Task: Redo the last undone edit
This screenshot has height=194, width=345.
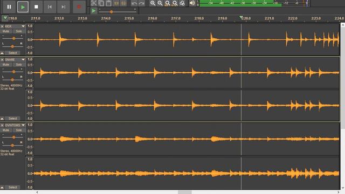Action: coord(141,3)
